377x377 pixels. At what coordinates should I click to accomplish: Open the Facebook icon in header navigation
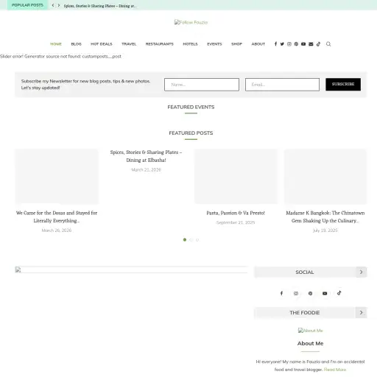click(275, 44)
